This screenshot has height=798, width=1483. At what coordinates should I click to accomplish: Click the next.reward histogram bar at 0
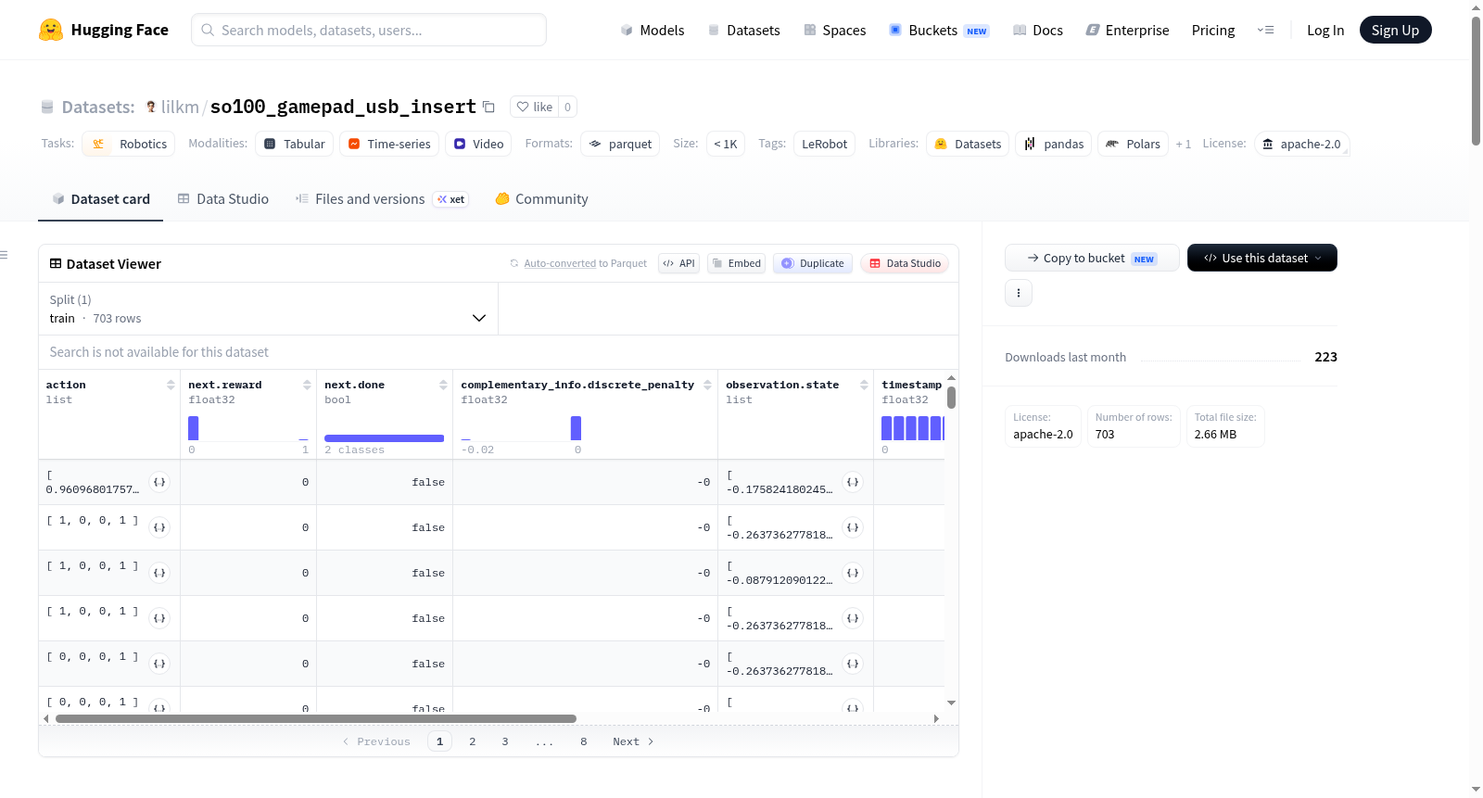[x=194, y=428]
